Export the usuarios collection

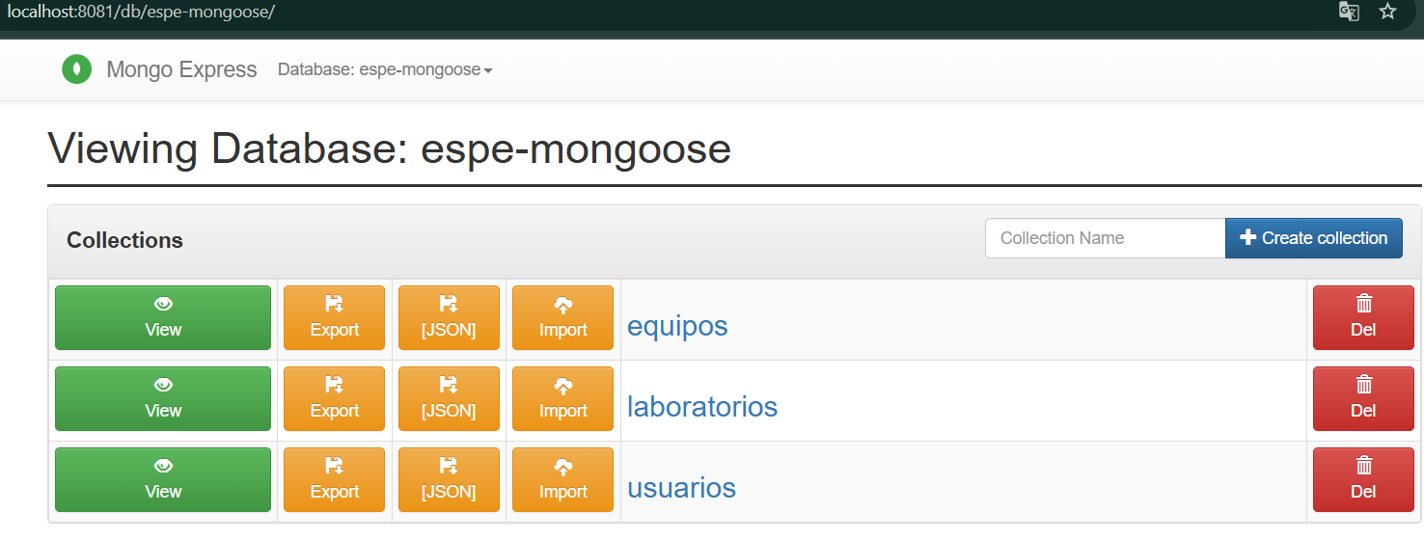(x=335, y=480)
